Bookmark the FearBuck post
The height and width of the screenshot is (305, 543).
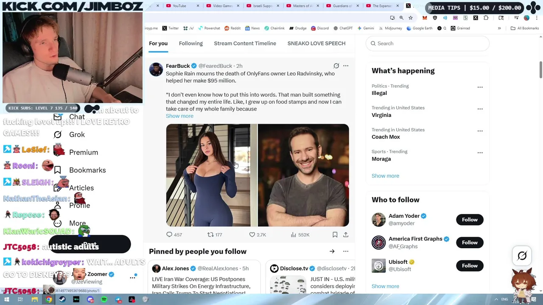(x=335, y=235)
